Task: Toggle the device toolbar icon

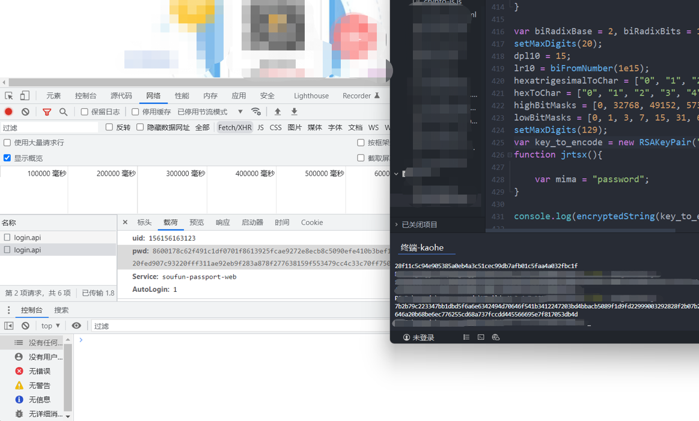Action: pyautogui.click(x=25, y=95)
